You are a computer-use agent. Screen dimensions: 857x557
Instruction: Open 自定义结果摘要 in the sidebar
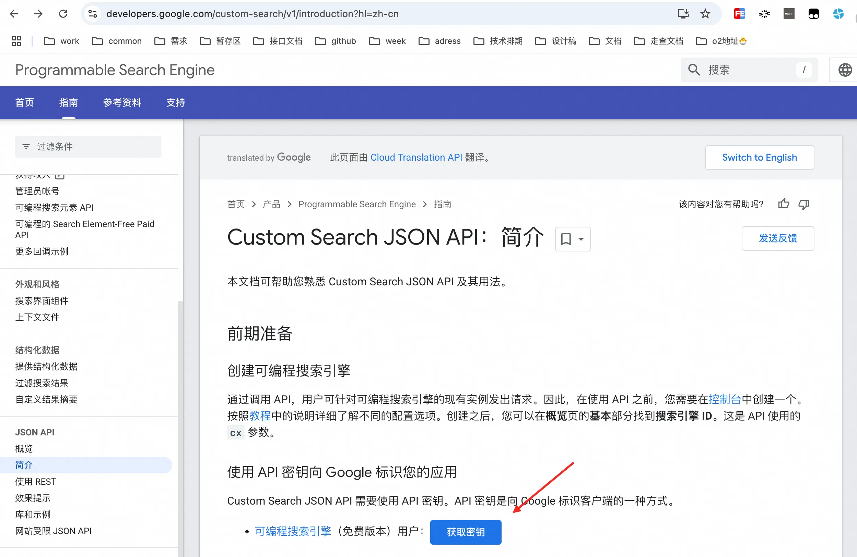pyautogui.click(x=46, y=399)
